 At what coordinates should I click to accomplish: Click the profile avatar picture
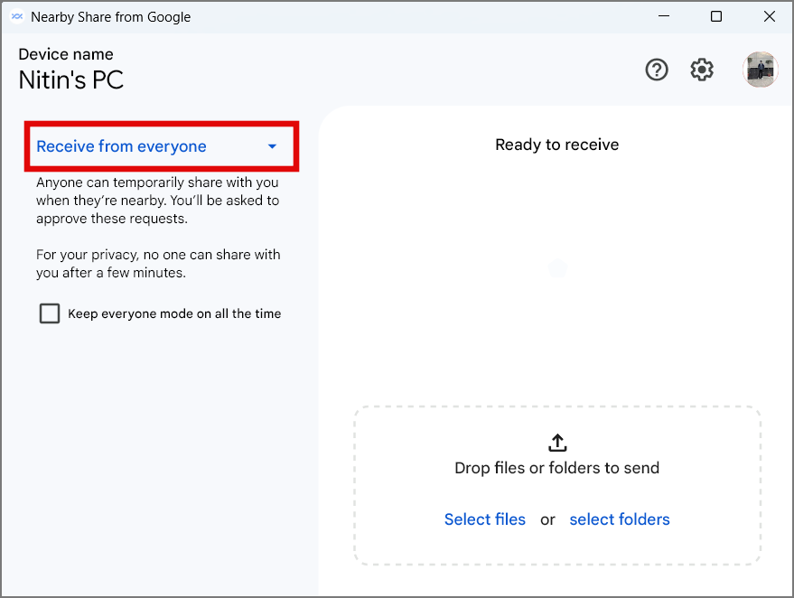[x=760, y=70]
